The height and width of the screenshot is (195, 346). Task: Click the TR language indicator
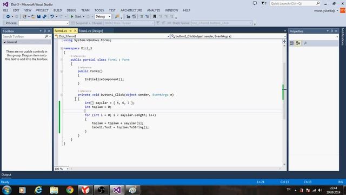(x=288, y=190)
